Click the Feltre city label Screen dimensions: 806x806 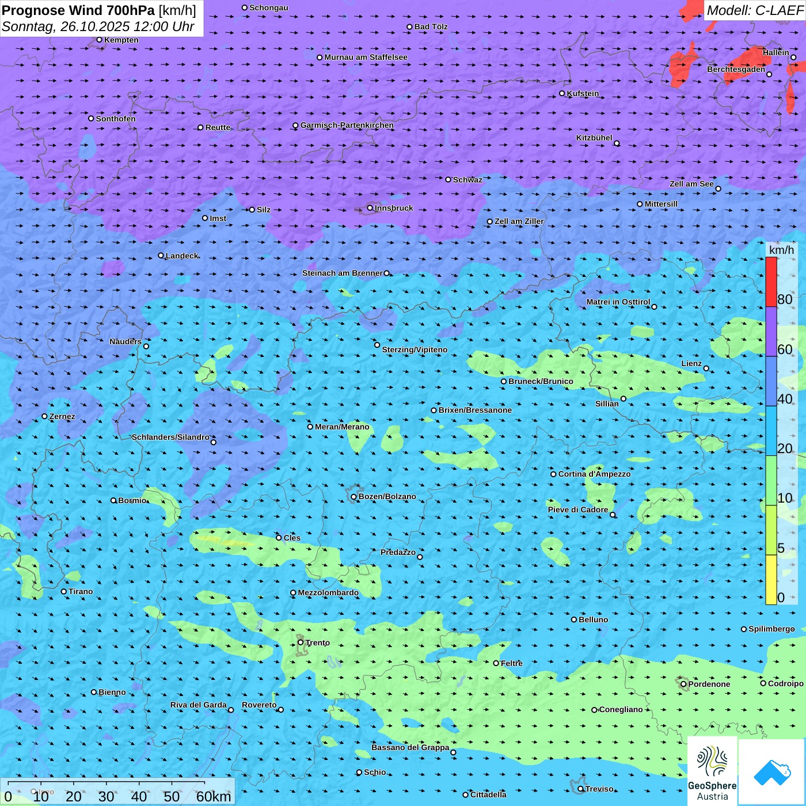[x=512, y=663]
